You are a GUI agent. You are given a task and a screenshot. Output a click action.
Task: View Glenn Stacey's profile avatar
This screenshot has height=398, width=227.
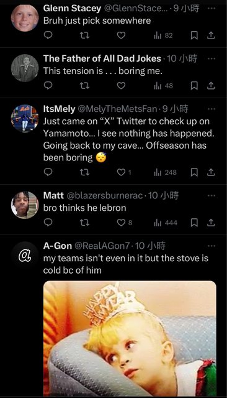25,18
